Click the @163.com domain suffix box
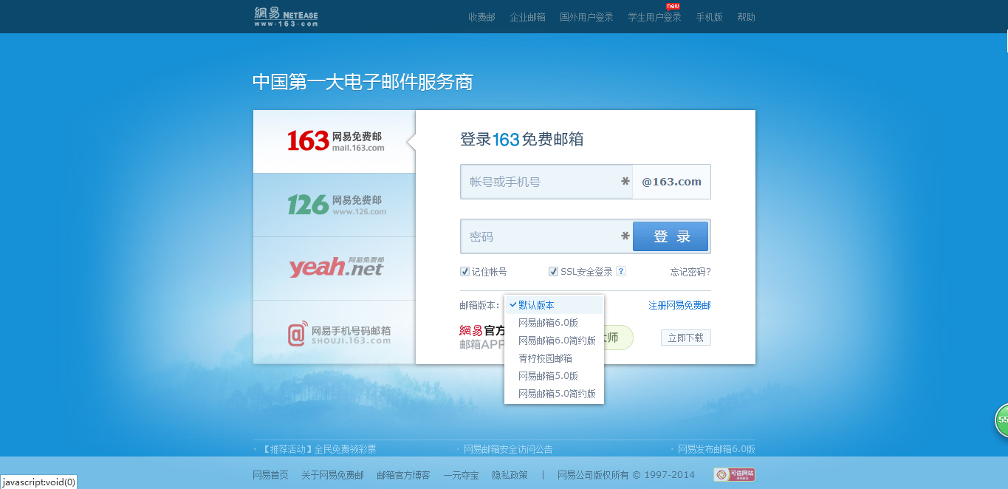 tap(672, 182)
